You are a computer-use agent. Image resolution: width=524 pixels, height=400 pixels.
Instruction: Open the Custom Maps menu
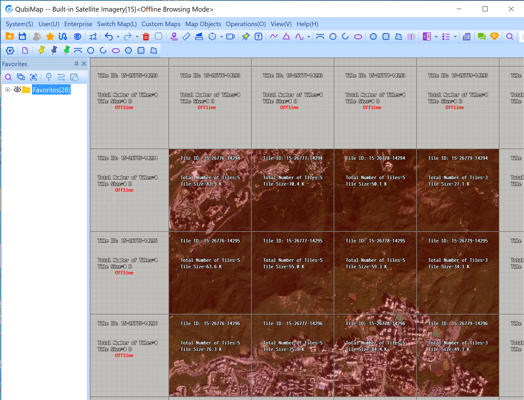(x=161, y=24)
